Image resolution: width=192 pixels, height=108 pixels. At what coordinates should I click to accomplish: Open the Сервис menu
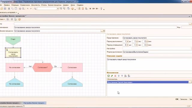pos(66,5)
